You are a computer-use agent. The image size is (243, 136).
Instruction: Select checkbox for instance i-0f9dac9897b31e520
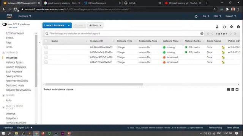(46, 57)
